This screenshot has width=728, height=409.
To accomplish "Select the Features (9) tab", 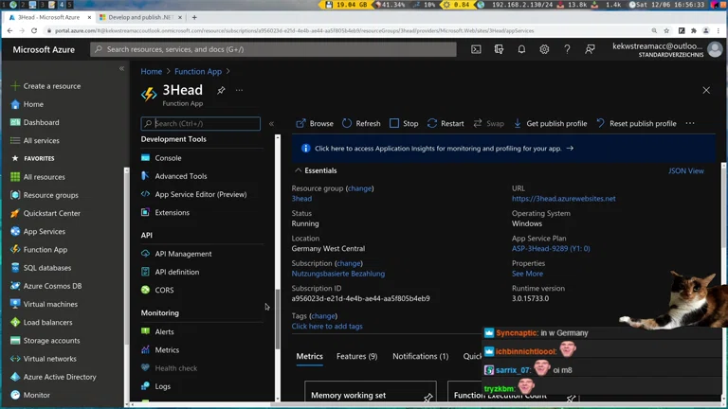I will (x=356, y=356).
